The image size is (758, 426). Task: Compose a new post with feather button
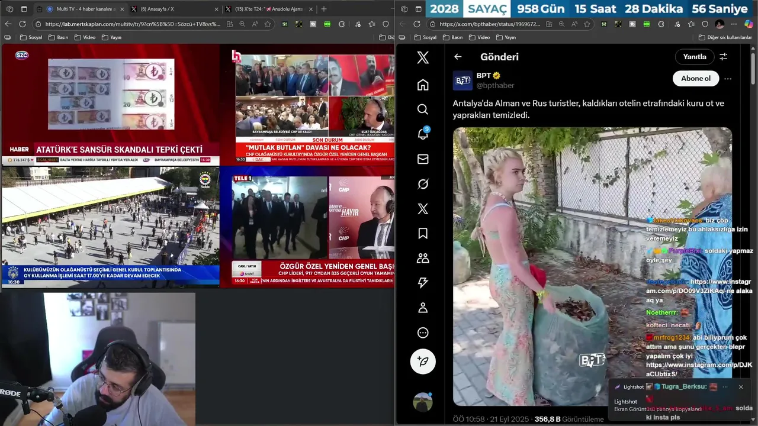[x=423, y=361]
